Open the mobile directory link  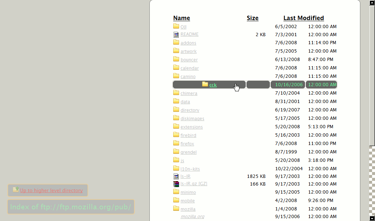(x=187, y=201)
